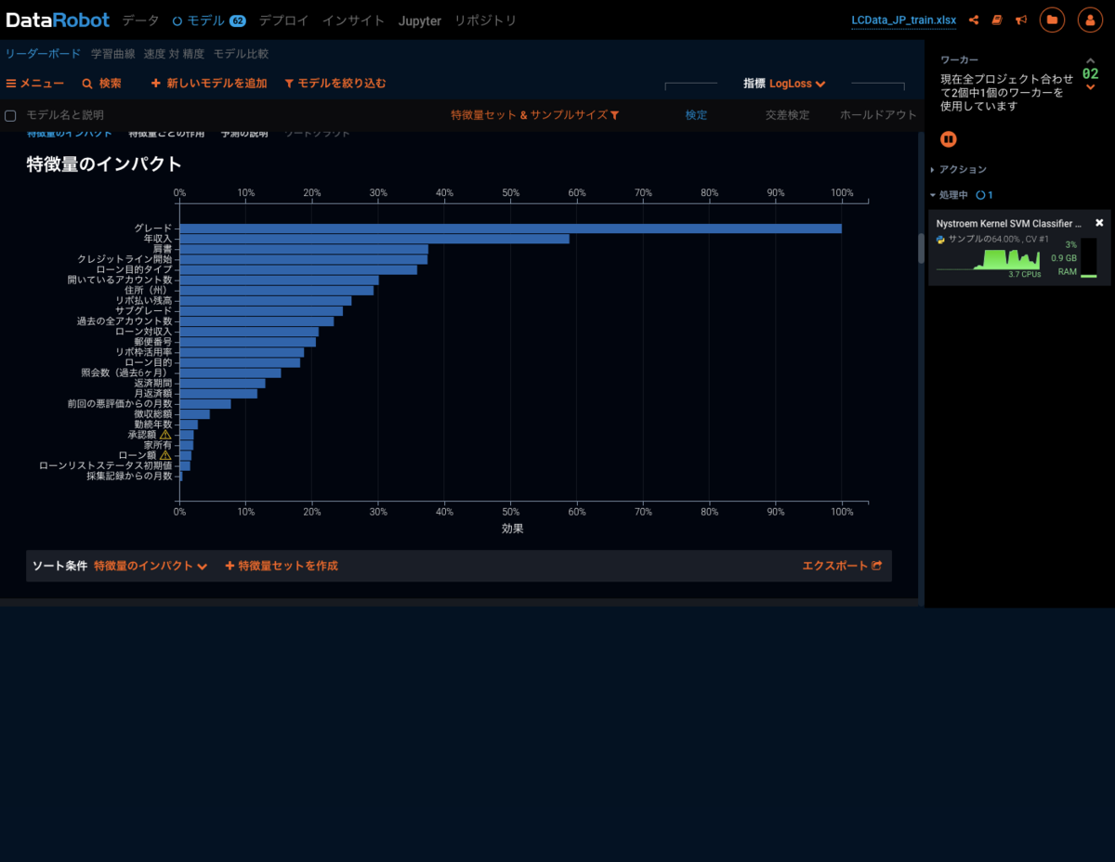Click the DataRobot logo
Screen dimensions: 1115x862
pos(58,20)
